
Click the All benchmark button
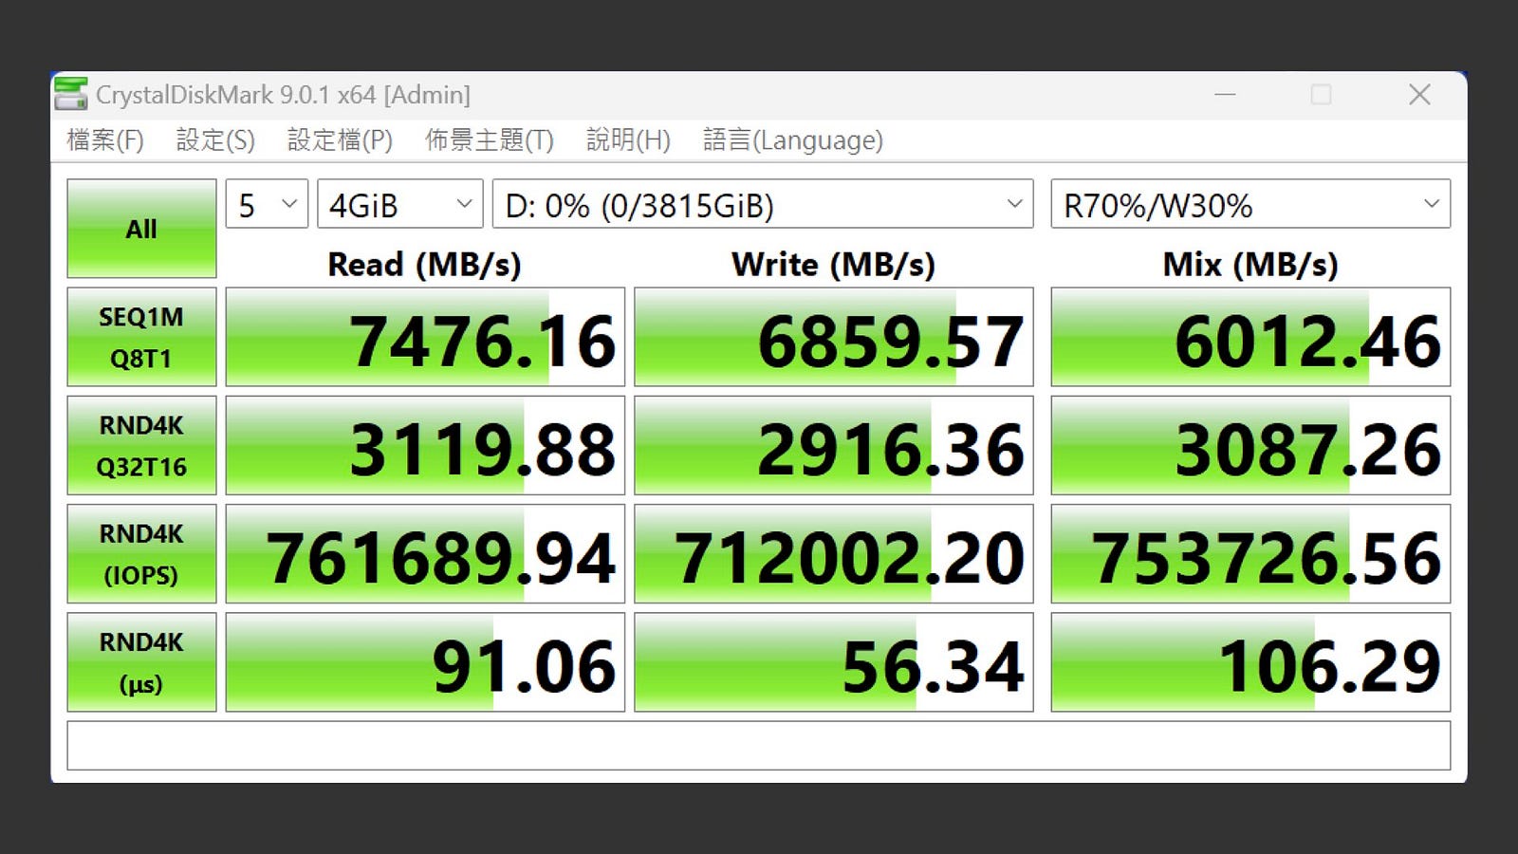click(x=141, y=229)
